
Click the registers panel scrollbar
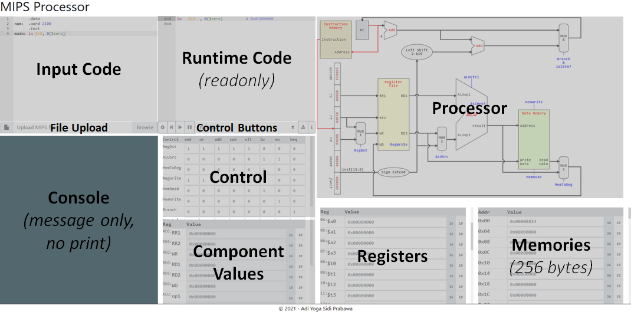pyautogui.click(x=472, y=236)
